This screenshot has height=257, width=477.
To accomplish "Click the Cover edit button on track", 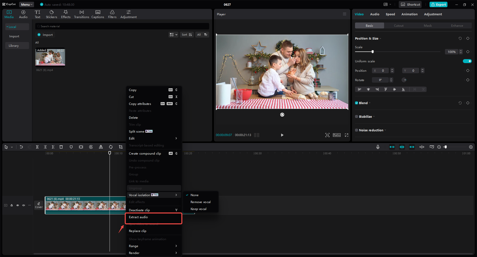I will (x=39, y=205).
